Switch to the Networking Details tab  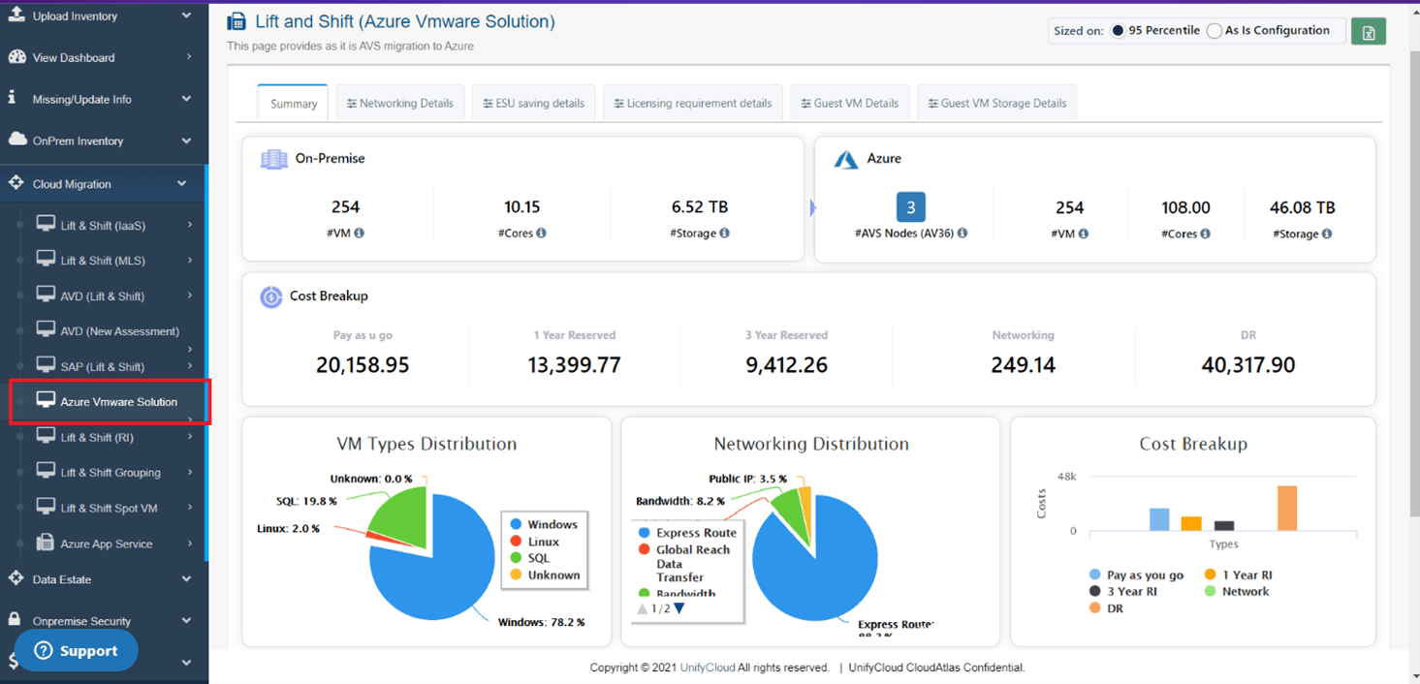pyautogui.click(x=400, y=103)
